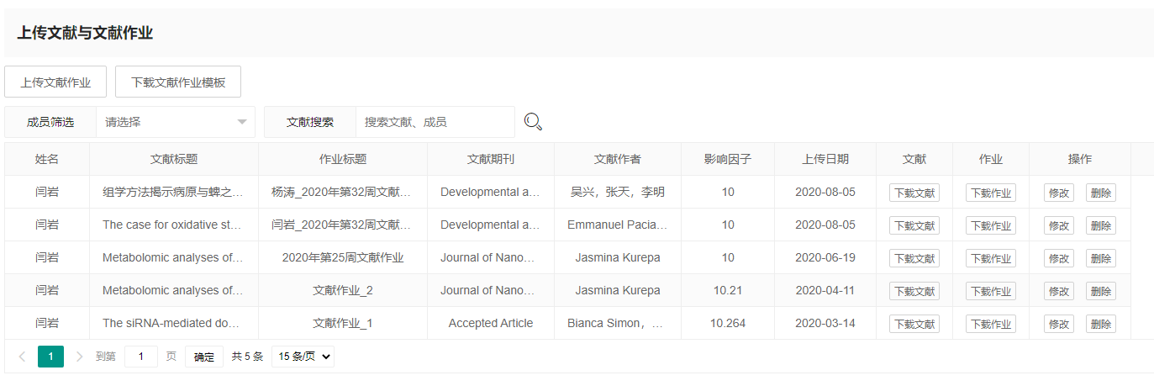Click the 下载文献作业模板 button
The image size is (1154, 386).
[178, 82]
